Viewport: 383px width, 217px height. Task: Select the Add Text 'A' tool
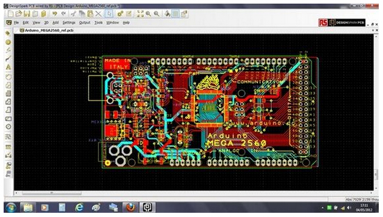8,67
